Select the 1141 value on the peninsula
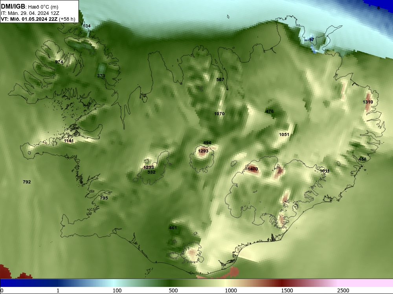393x294 pixels. [69, 141]
